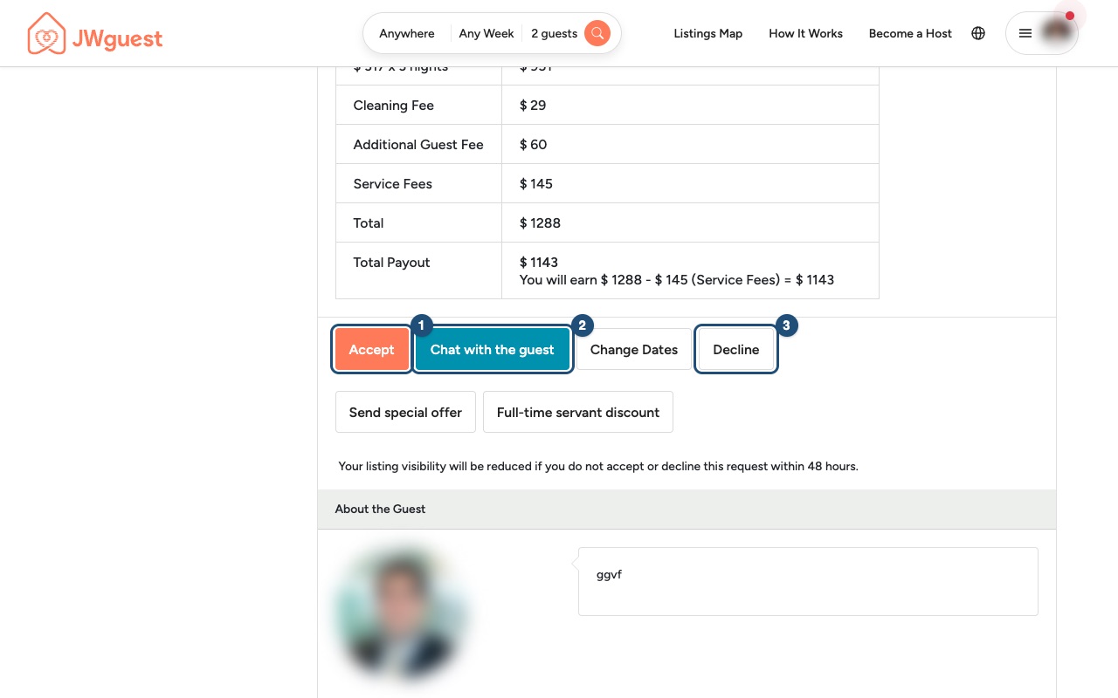Click the About the Guest heading
The width and height of the screenshot is (1118, 698).
380,509
